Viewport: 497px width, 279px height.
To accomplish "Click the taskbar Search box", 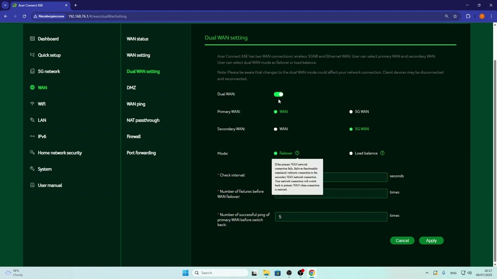I will [221, 273].
